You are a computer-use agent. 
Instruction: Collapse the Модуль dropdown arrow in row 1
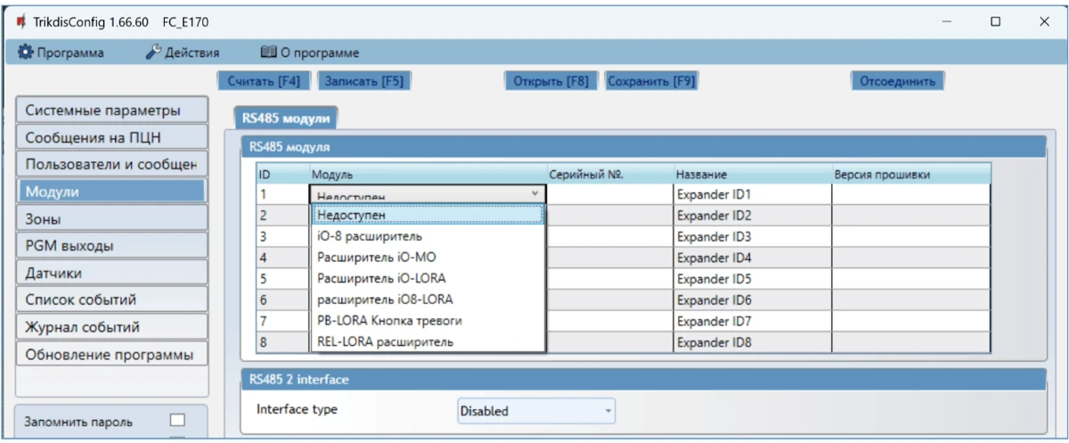tap(534, 193)
